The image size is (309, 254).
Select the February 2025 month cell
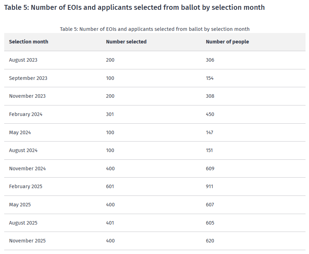pyautogui.click(x=26, y=186)
